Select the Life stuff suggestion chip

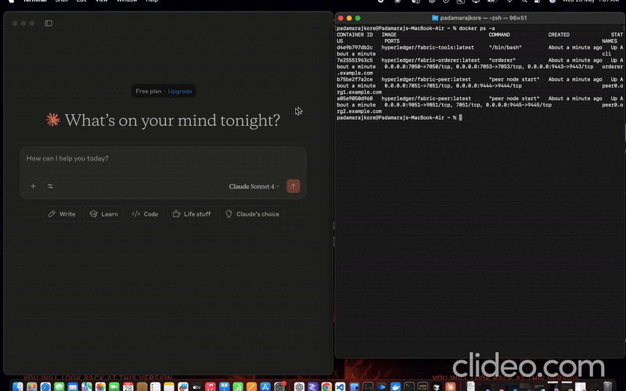[x=191, y=214]
